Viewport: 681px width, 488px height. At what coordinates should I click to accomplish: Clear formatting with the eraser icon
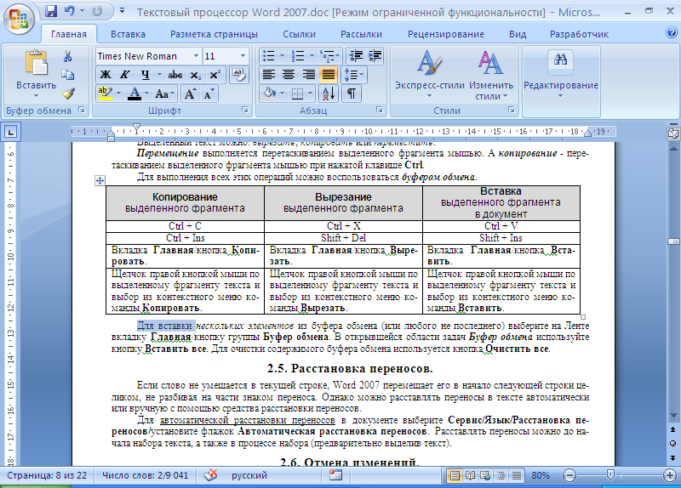pyautogui.click(x=239, y=75)
